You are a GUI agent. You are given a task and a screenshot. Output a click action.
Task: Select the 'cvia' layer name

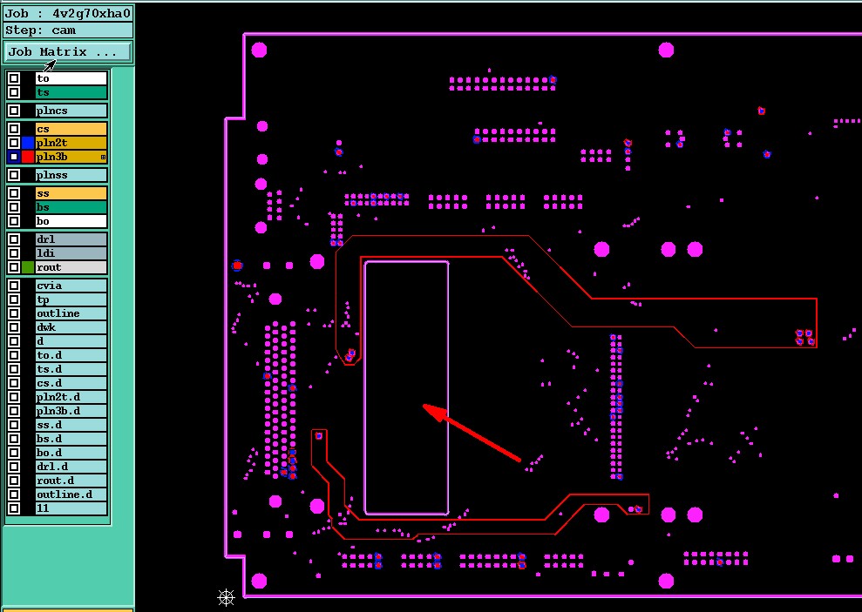tap(71, 286)
